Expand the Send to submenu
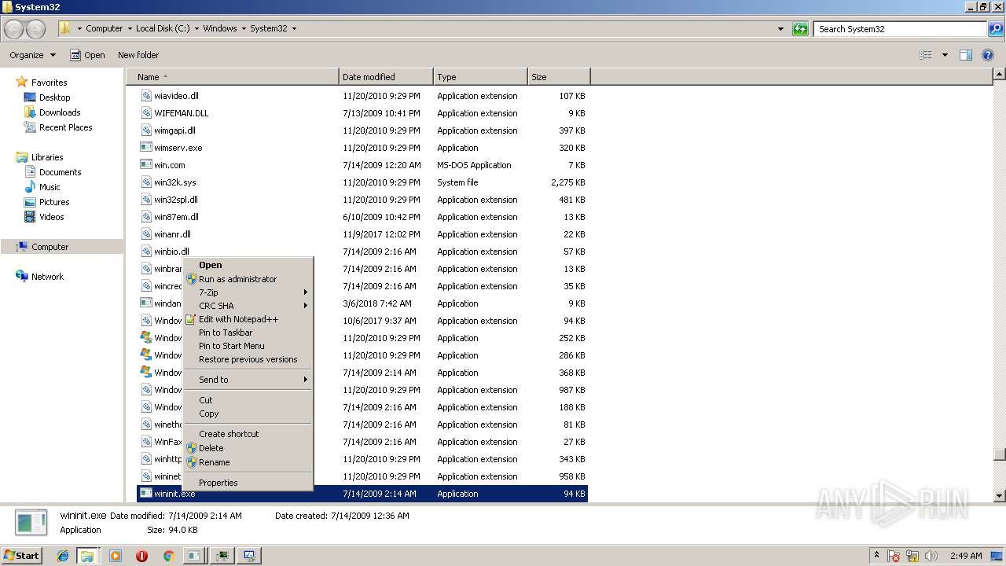The width and height of the screenshot is (1006, 566). click(x=248, y=380)
